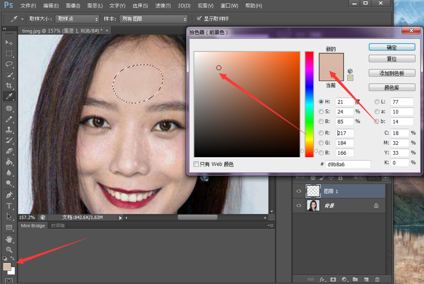Select the Paint Bucket tool
Viewport: 424px width, 284px height.
[x=9, y=162]
